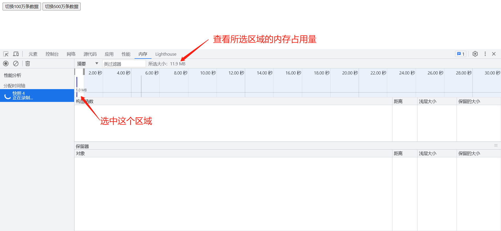
Task: Sort retainers table by 距离 column
Action: [x=405, y=153]
